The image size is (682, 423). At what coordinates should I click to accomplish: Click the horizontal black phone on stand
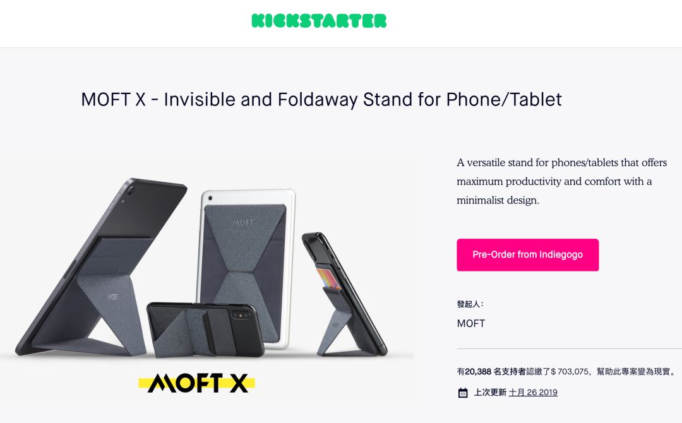click(x=205, y=329)
